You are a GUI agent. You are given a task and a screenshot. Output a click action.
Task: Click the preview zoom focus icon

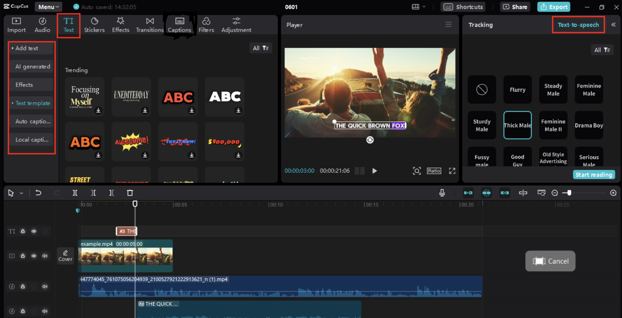point(416,171)
